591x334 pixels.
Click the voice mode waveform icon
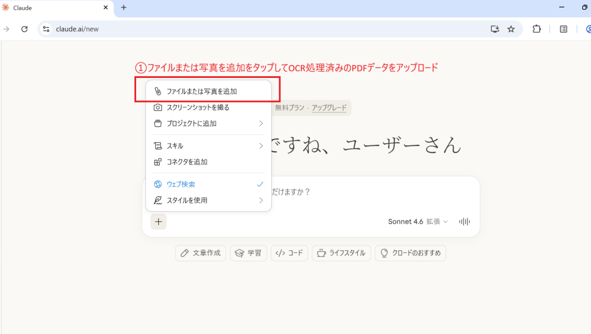464,222
